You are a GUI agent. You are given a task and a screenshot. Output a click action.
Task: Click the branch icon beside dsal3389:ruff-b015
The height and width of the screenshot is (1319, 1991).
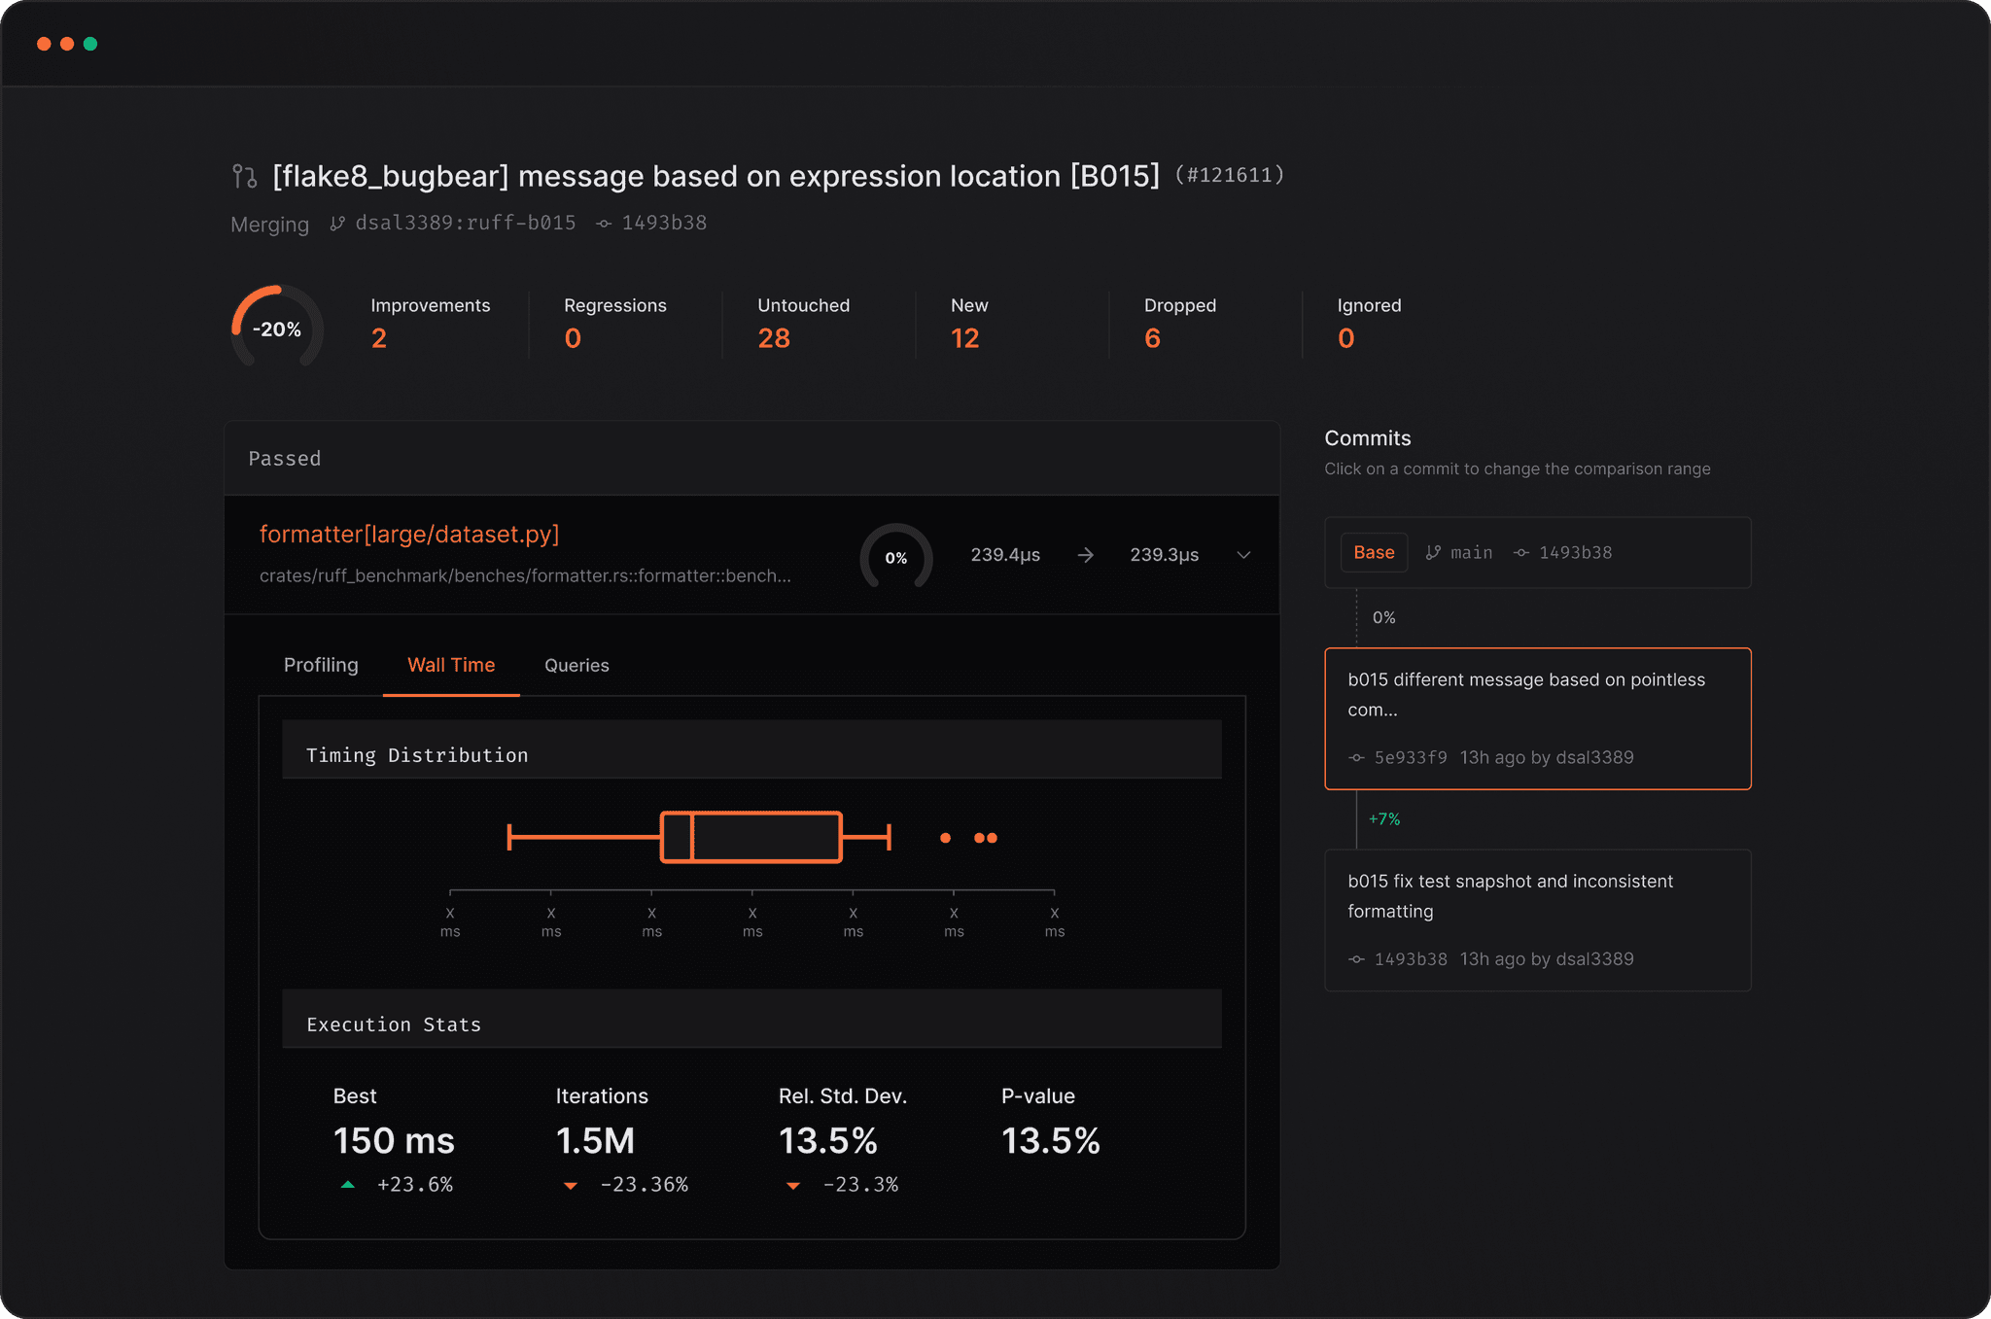[x=337, y=223]
